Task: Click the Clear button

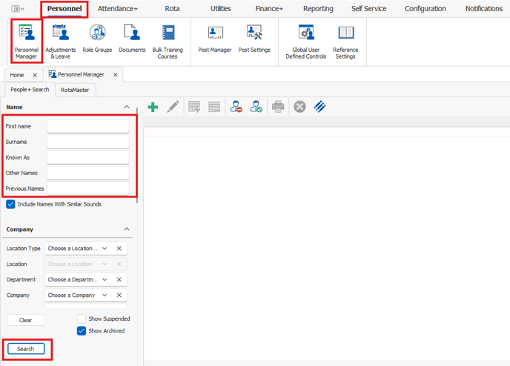Action: [x=26, y=321]
